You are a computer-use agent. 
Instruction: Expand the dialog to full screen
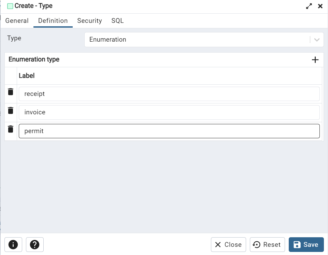click(x=309, y=6)
